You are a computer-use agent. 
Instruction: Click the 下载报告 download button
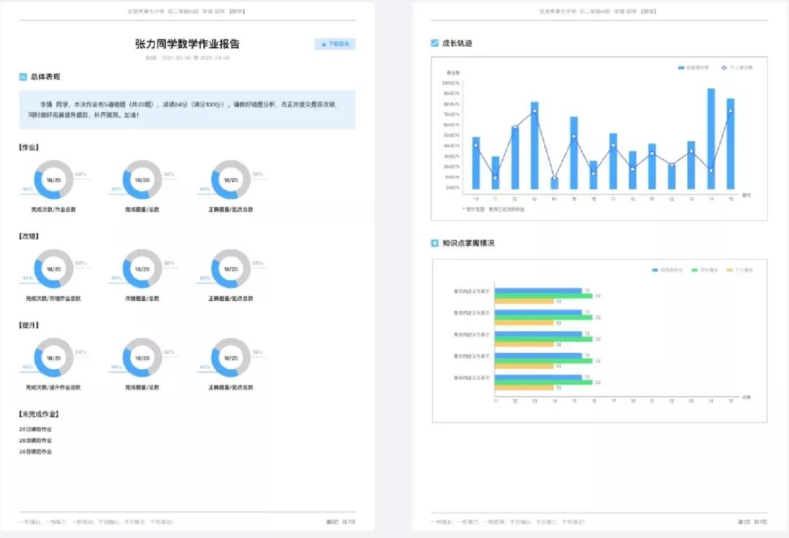335,44
